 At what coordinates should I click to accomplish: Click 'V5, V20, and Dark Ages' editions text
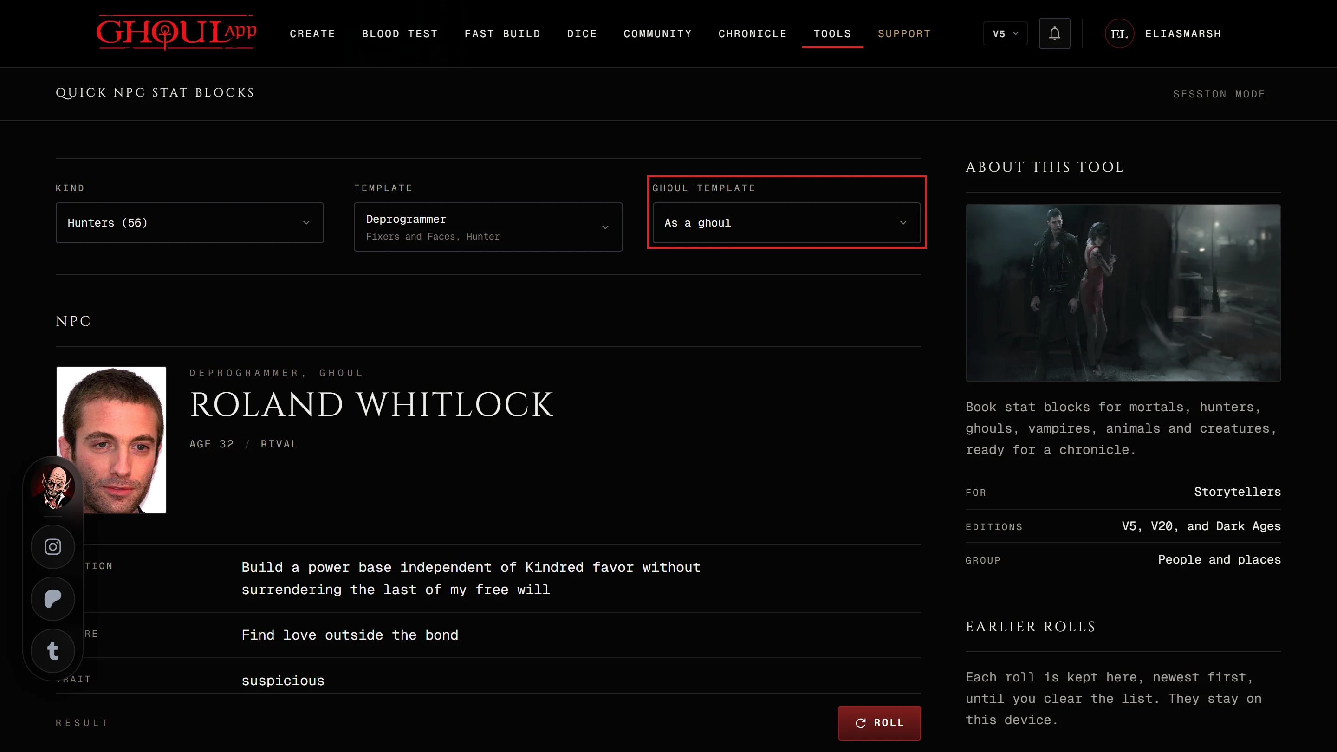(x=1201, y=526)
